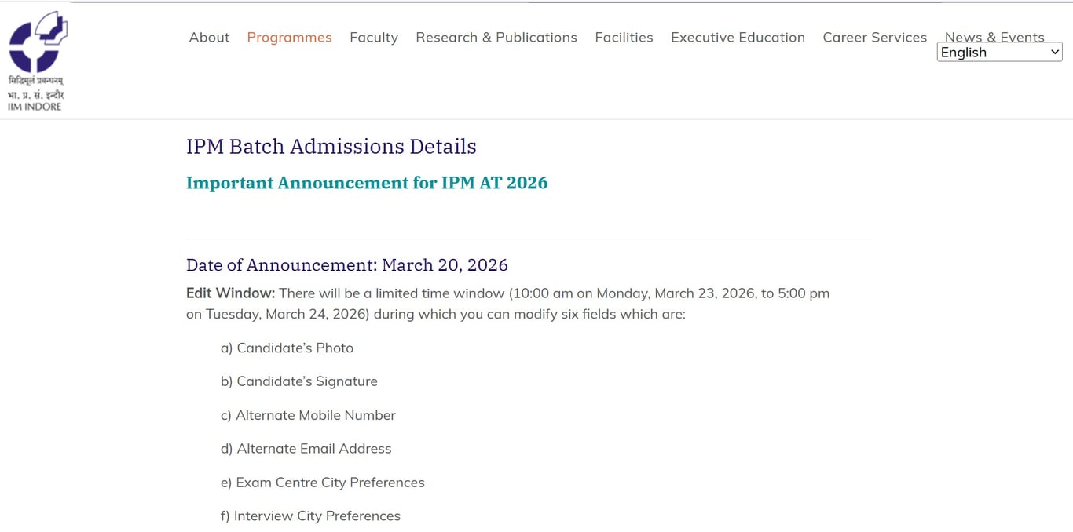Click the Interview City Preferences item

coord(310,516)
